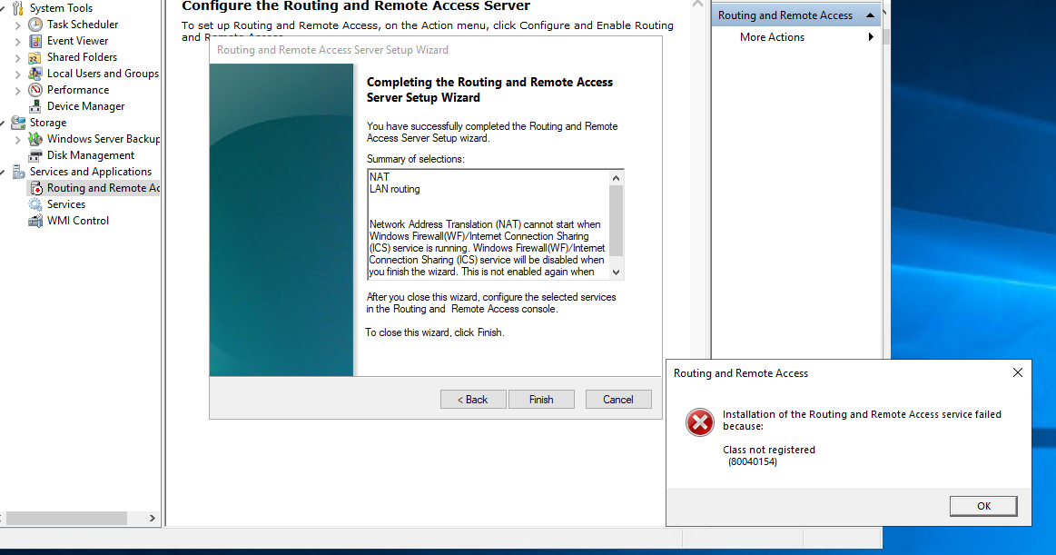Screen dimensions: 1056x555
Task: Click the LAN routing entry in summary
Action: [395, 189]
